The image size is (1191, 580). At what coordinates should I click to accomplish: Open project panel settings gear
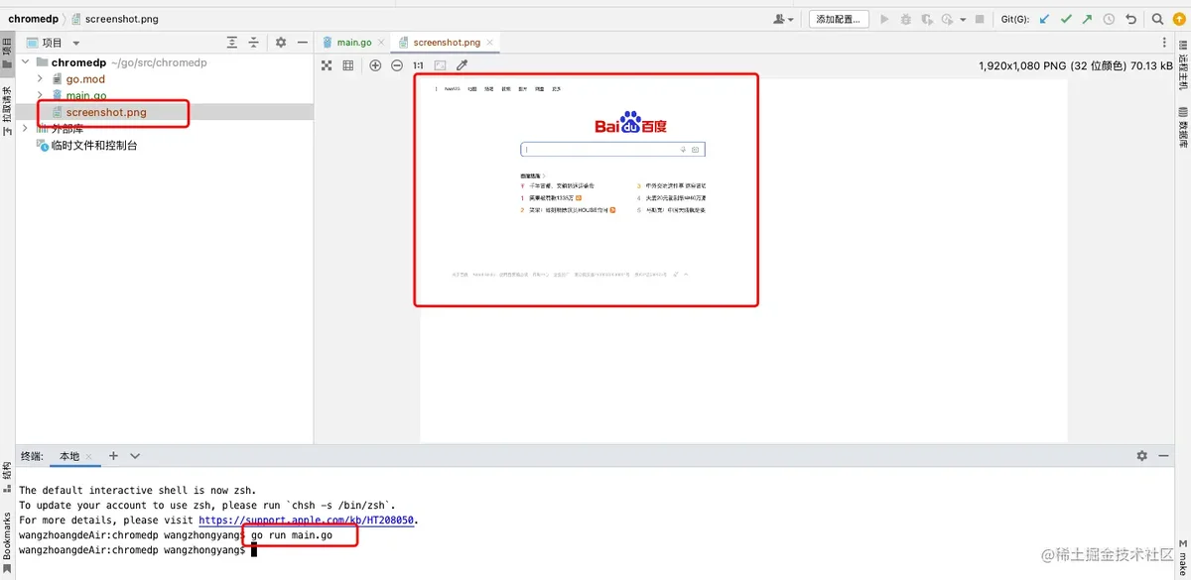point(281,43)
